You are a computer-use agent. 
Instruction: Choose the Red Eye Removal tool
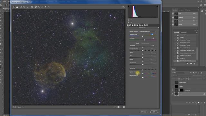(39, 7)
